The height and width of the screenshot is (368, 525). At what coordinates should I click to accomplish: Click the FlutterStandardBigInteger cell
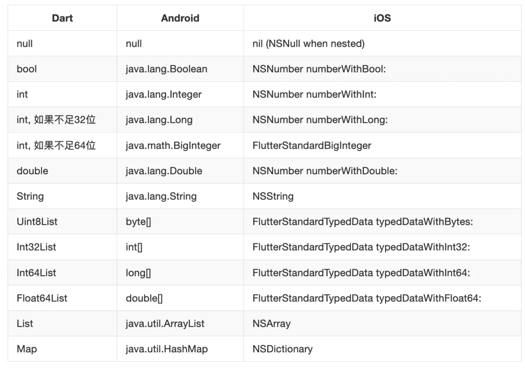click(382, 145)
